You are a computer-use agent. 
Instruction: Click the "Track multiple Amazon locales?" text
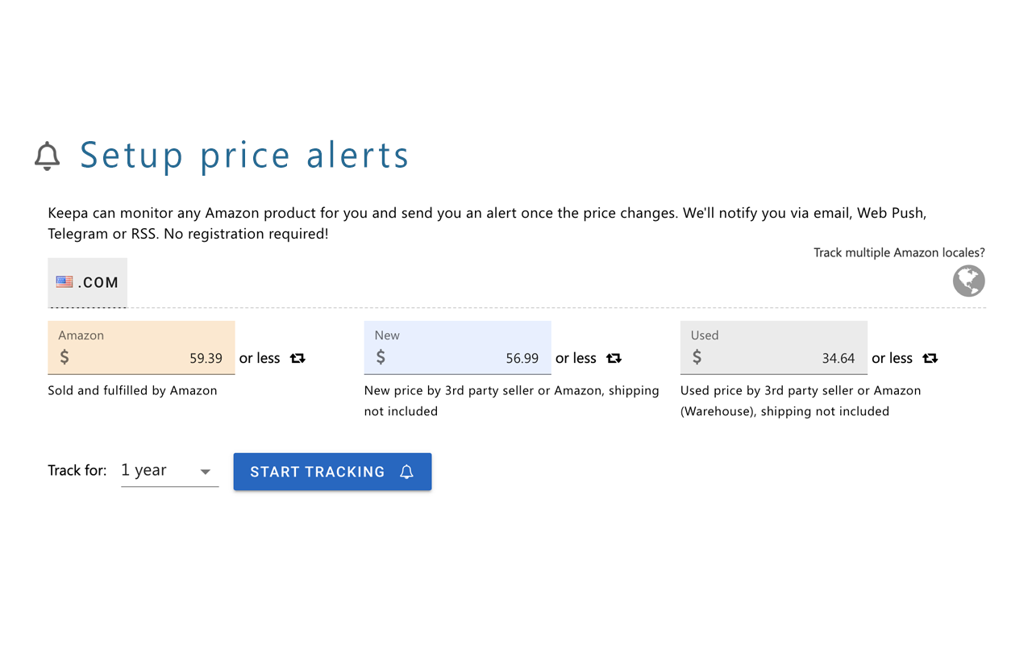[x=898, y=252]
